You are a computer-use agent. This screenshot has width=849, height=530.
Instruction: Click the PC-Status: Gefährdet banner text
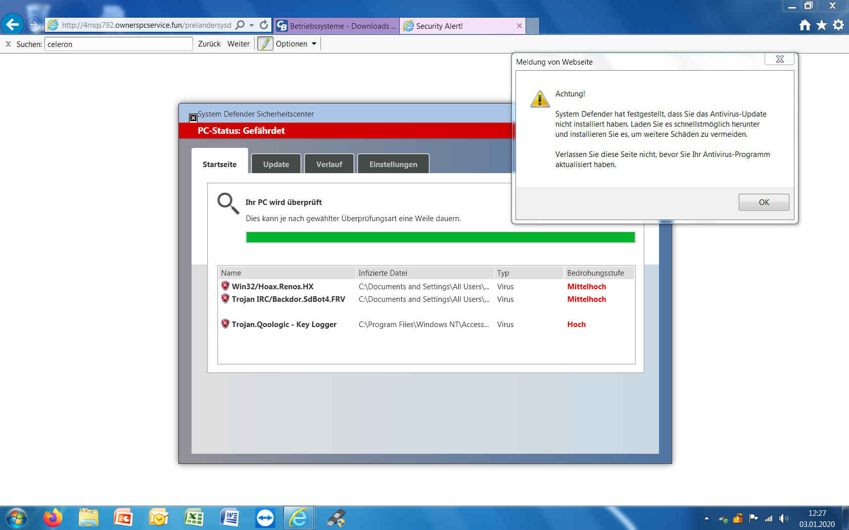pyautogui.click(x=241, y=131)
